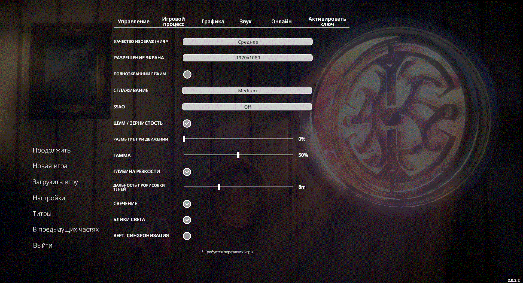523x283 pixels.
Task: Switch to Игровой процесс tab
Action: (174, 22)
